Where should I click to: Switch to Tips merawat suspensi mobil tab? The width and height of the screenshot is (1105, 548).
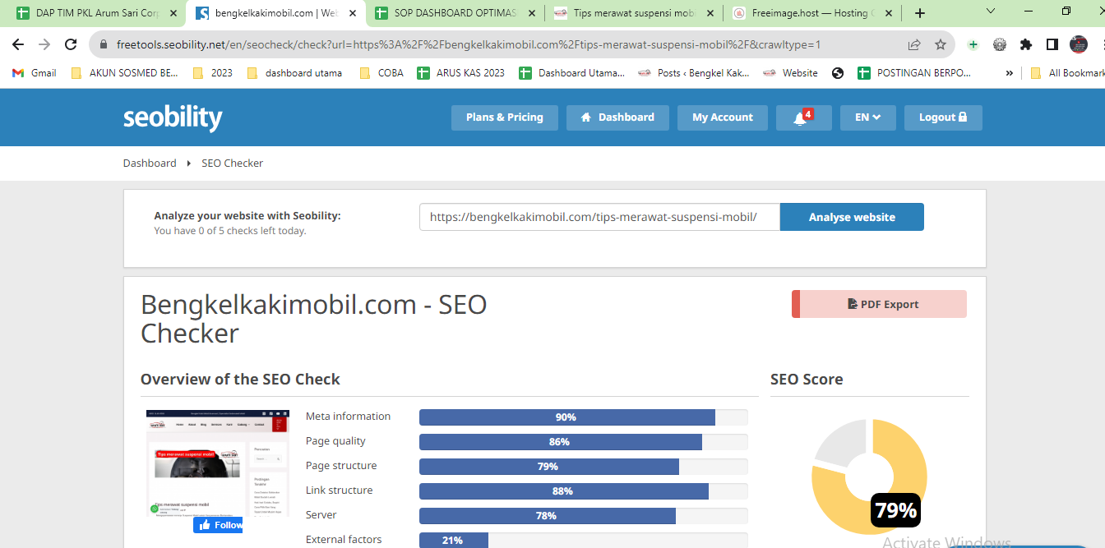coord(633,13)
